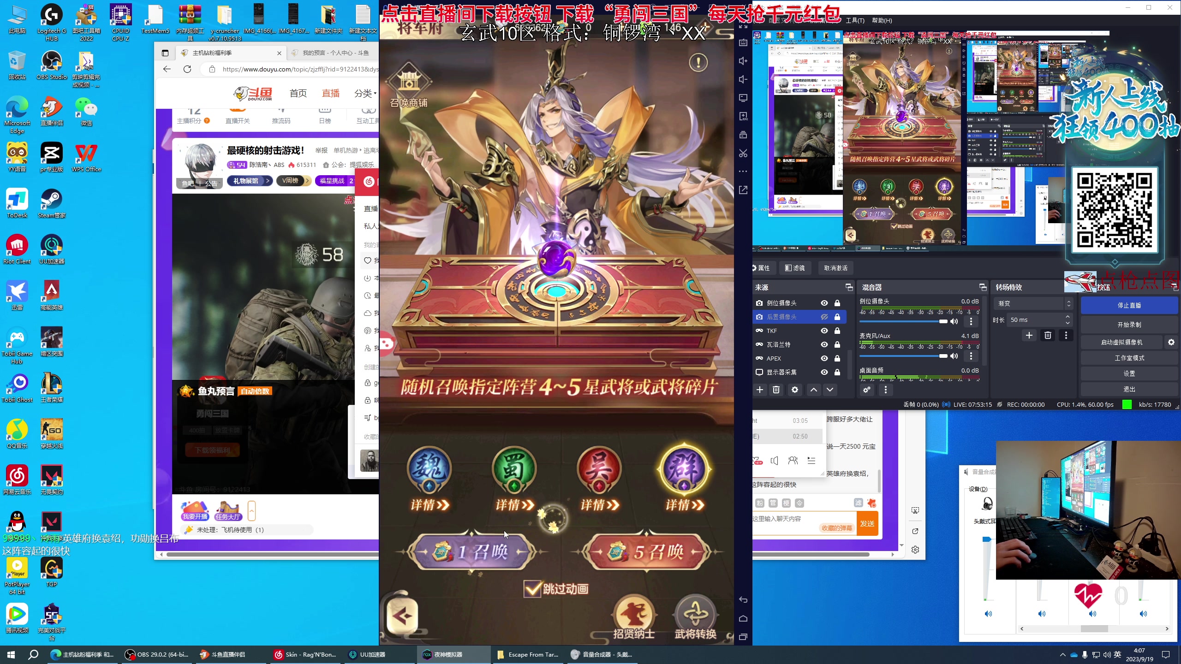Select the 蜀 faction emblem
1181x664 pixels.
point(514,469)
